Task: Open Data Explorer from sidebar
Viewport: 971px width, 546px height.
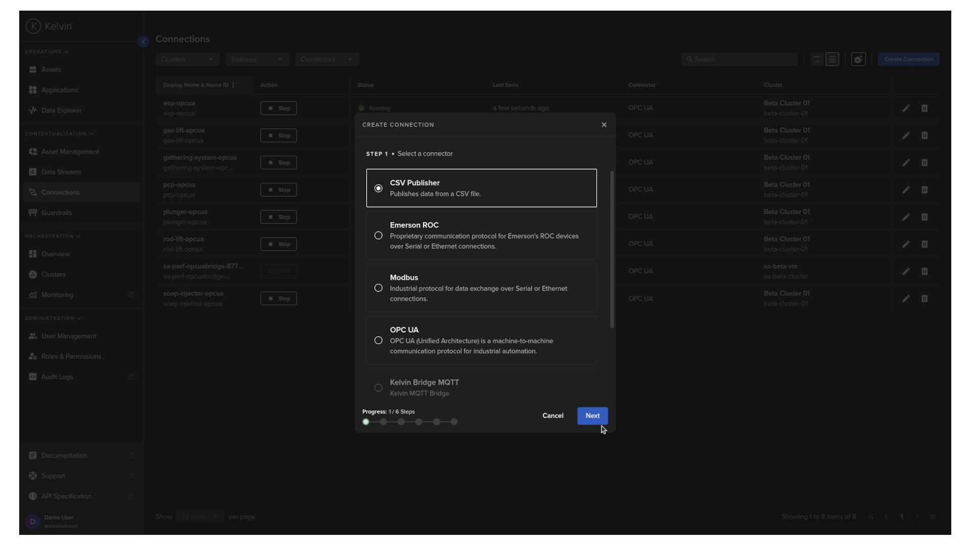Action: click(61, 110)
